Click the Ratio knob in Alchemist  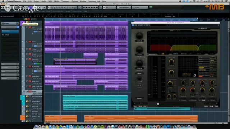[x=193, y=90]
